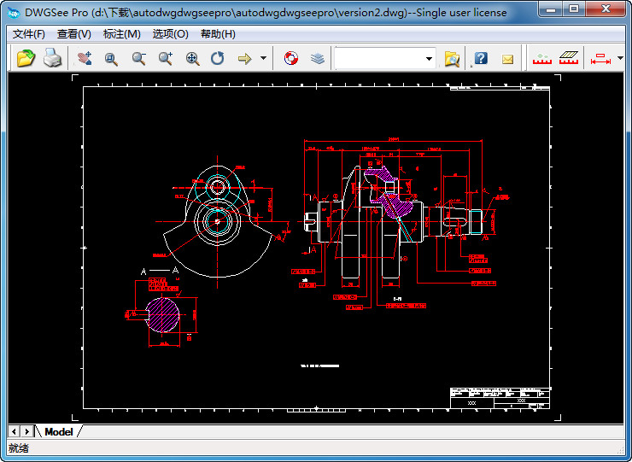Open the 文件(F) menu
Viewport: 632px width, 462px height.
(29, 34)
